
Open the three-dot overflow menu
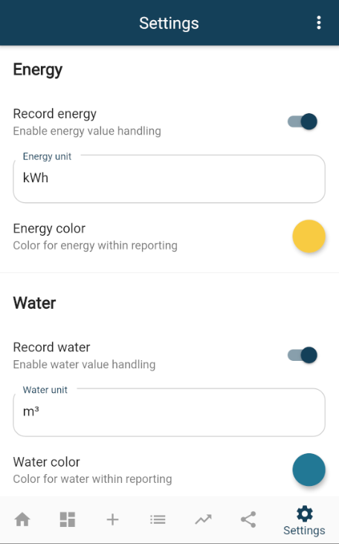click(x=318, y=23)
